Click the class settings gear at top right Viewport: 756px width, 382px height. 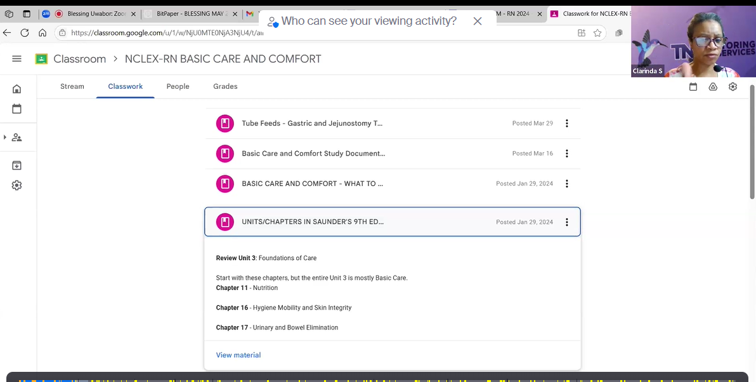point(733,87)
